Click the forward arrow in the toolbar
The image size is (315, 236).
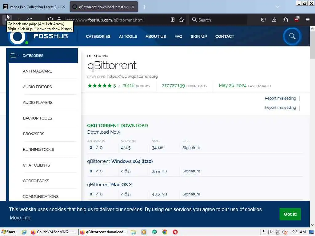pos(18,19)
